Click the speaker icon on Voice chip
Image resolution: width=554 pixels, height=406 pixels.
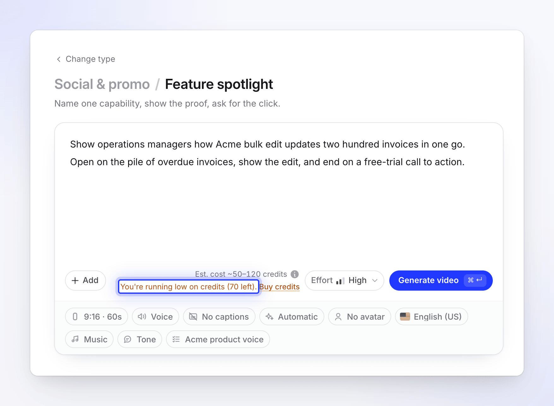pyautogui.click(x=142, y=316)
